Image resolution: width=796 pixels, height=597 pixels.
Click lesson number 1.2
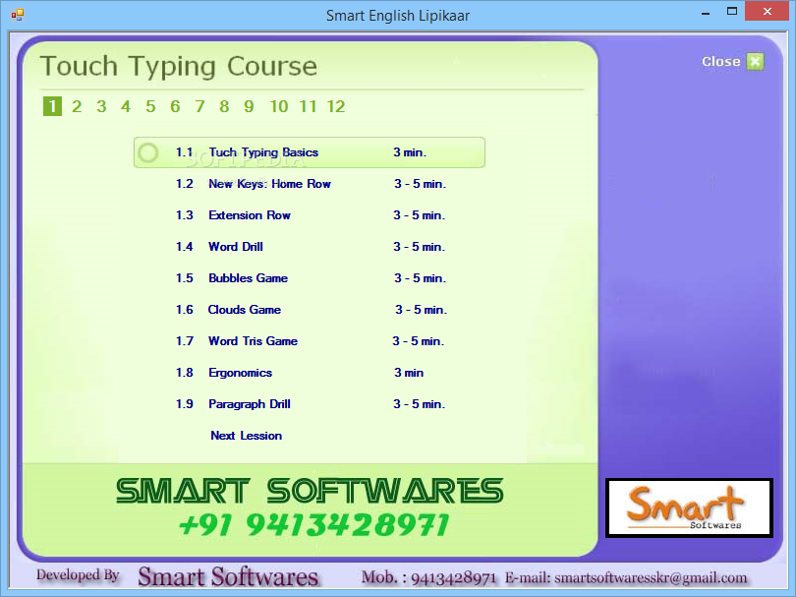click(x=185, y=184)
